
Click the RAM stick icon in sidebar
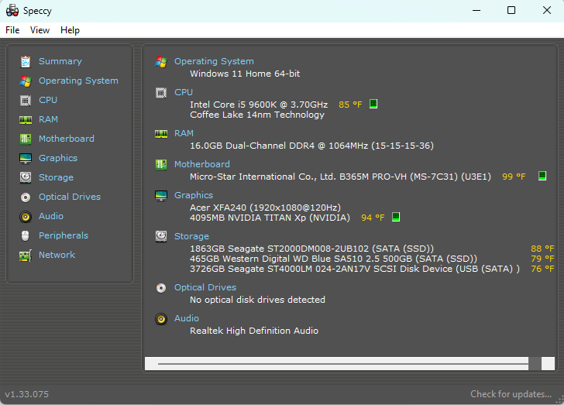pyautogui.click(x=25, y=119)
